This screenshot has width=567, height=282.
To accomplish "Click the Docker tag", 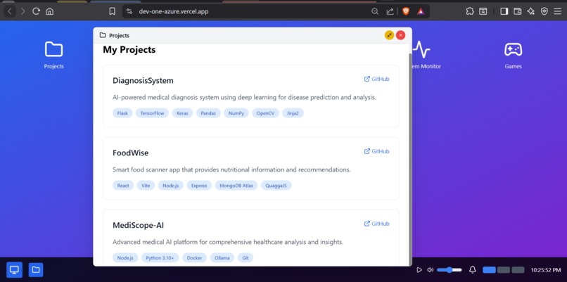I will point(195,258).
